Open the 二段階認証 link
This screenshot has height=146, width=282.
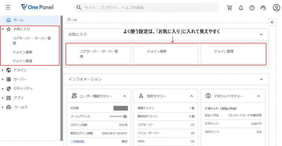click(x=77, y=142)
